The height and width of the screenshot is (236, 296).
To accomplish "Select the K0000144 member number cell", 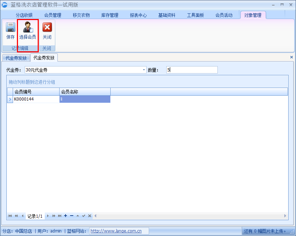I will 36,99.
